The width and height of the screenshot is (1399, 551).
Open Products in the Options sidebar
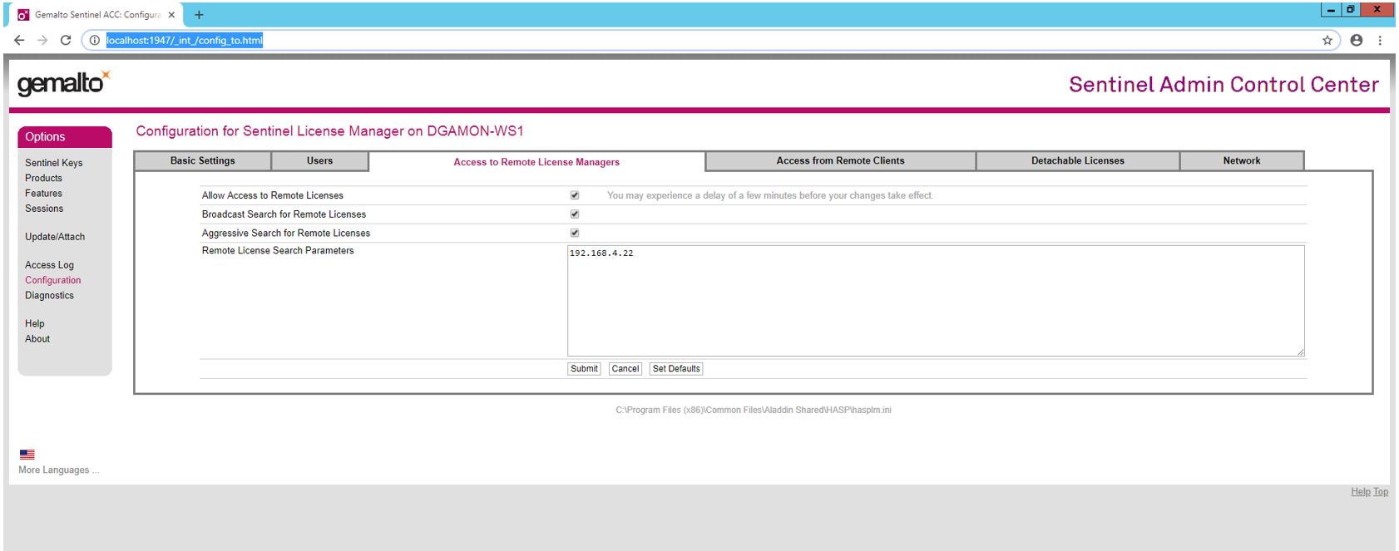tap(43, 178)
